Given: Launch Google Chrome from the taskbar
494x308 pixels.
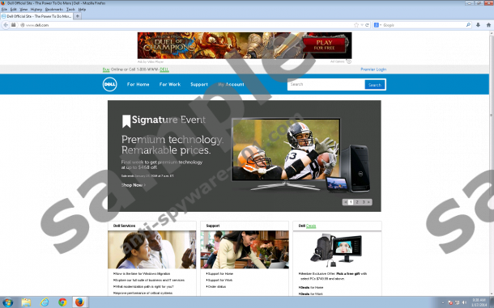Looking at the screenshot, I should [x=62, y=302].
